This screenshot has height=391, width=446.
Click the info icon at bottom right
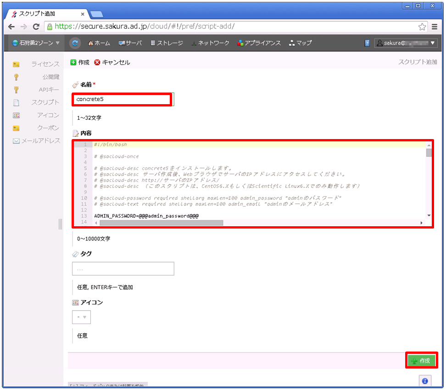424,381
